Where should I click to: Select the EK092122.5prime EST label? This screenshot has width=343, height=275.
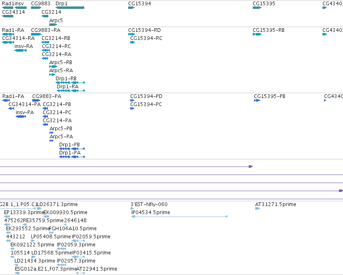[32, 245]
